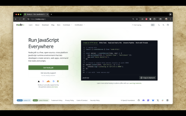Follow the 'and more' partners link
186x116 pixels.
pos(55,87)
